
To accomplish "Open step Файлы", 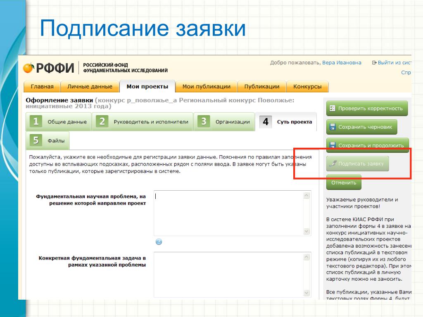I will click(48, 140).
